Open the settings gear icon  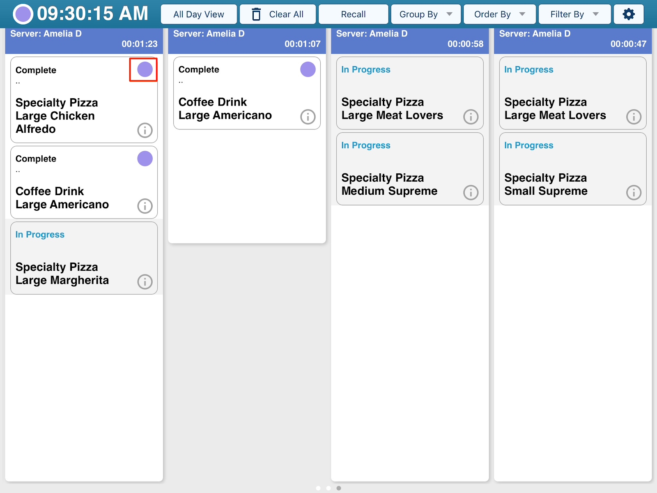[628, 14]
